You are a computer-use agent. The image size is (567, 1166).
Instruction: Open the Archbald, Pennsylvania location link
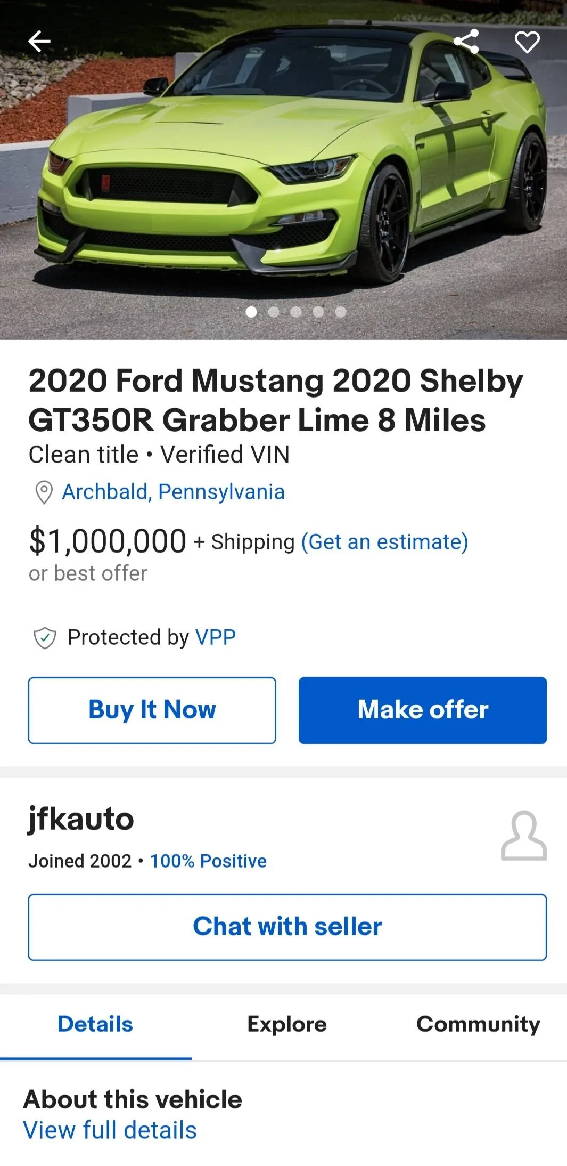click(173, 492)
